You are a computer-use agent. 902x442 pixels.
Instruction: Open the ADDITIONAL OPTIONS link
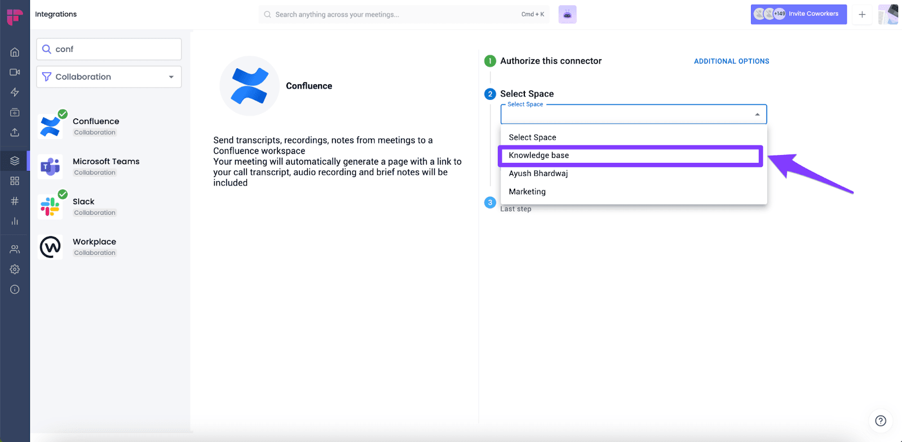point(731,61)
